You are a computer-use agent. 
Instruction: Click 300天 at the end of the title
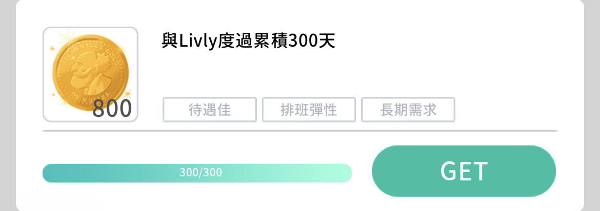[x=311, y=41]
